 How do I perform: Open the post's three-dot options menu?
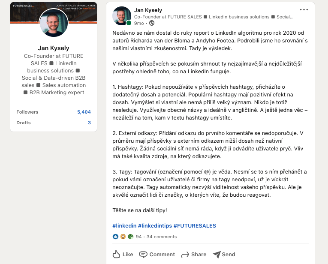coord(304,9)
